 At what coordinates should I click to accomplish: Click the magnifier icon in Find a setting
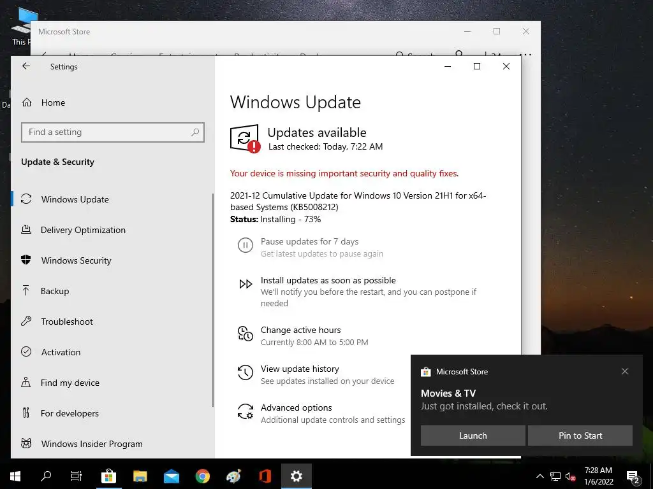tap(195, 132)
